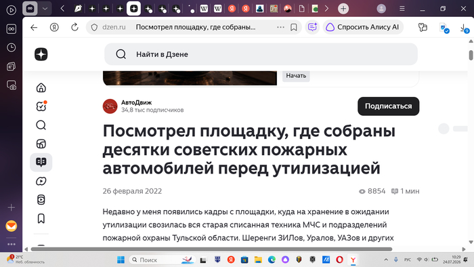Viewport: 474px width, 267px height.
Task: Open saved bookmarks icon in Dzen sidebar
Action: [x=41, y=218]
